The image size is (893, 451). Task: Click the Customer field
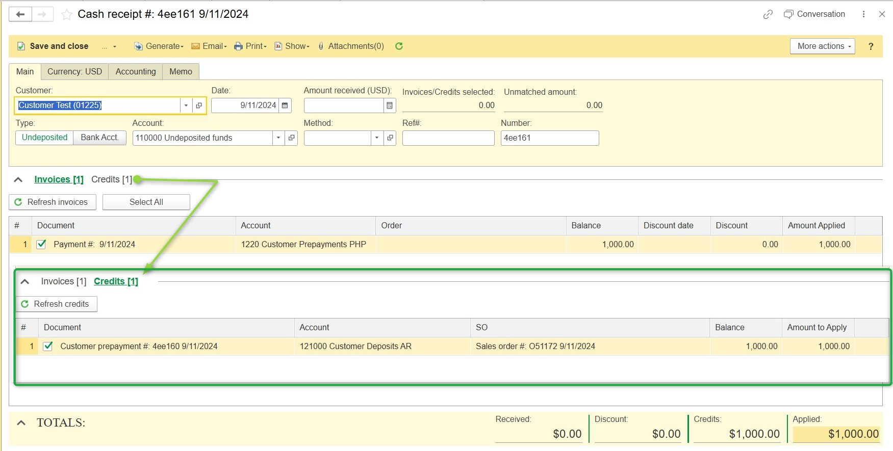pos(97,105)
